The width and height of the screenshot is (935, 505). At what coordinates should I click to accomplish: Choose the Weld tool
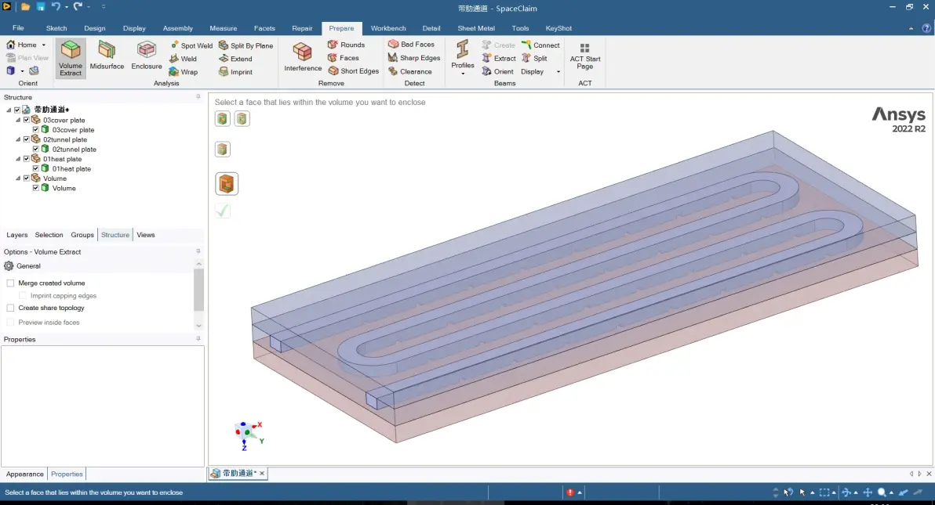183,59
